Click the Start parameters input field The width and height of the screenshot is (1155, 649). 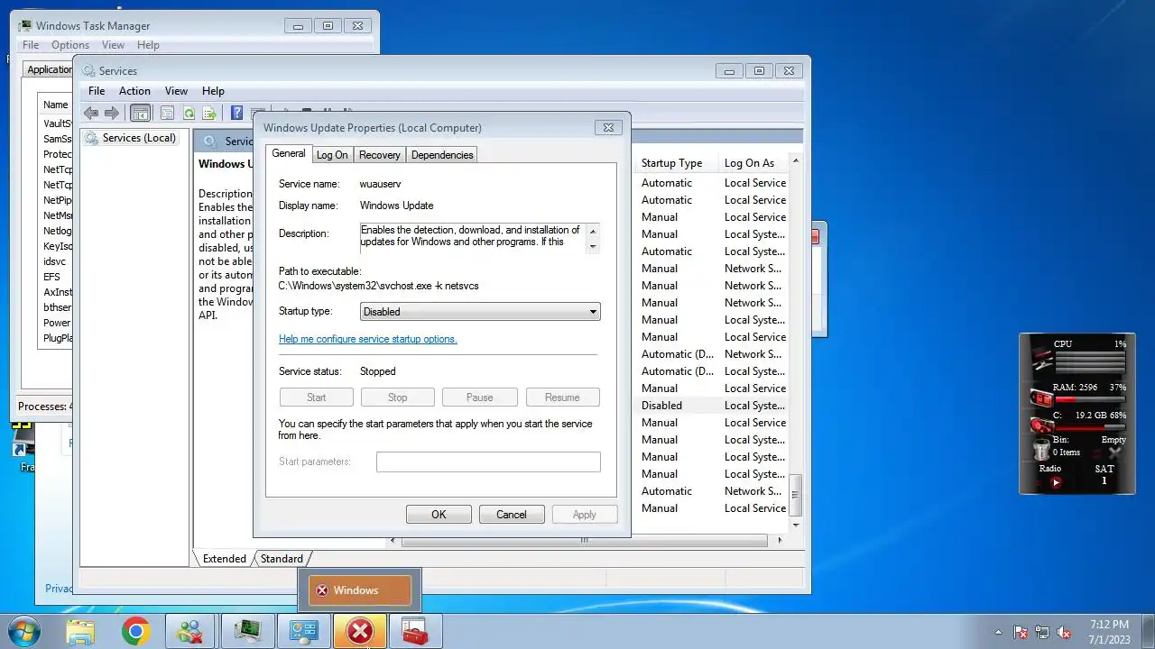point(488,462)
